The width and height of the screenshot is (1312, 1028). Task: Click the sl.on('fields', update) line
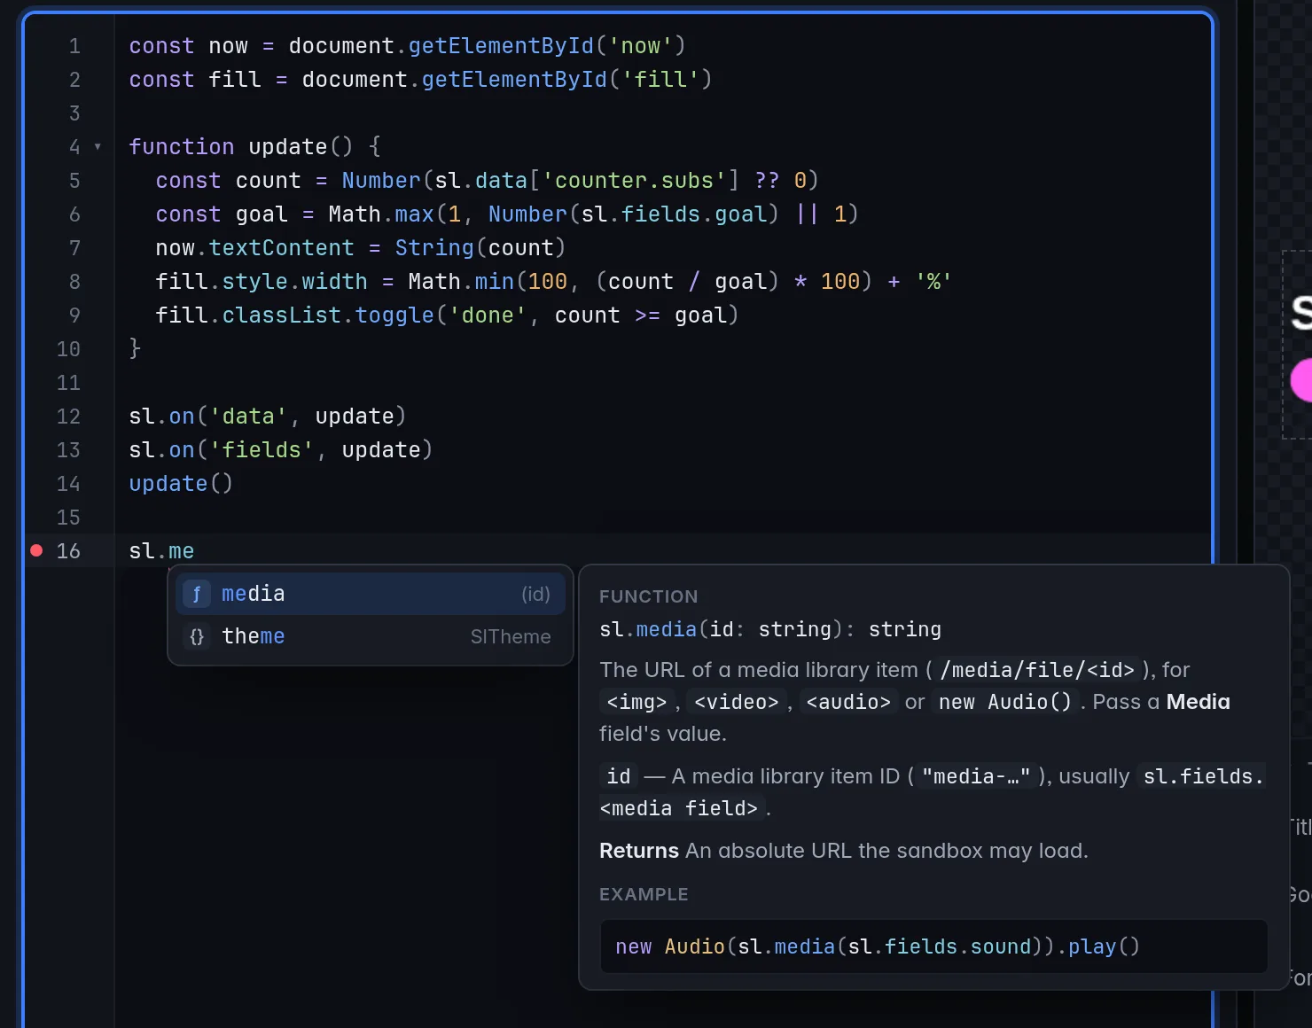click(280, 450)
